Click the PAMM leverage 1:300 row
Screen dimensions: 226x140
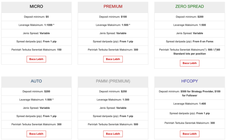[x=113, y=100]
